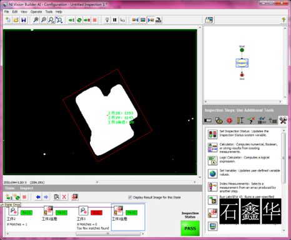This screenshot has height=240, width=291.
Task: Open the File menu
Action: click(7, 12)
